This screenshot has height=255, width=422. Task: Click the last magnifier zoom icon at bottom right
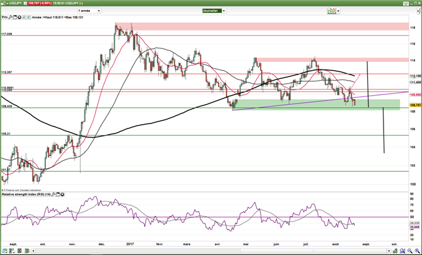tap(418, 251)
